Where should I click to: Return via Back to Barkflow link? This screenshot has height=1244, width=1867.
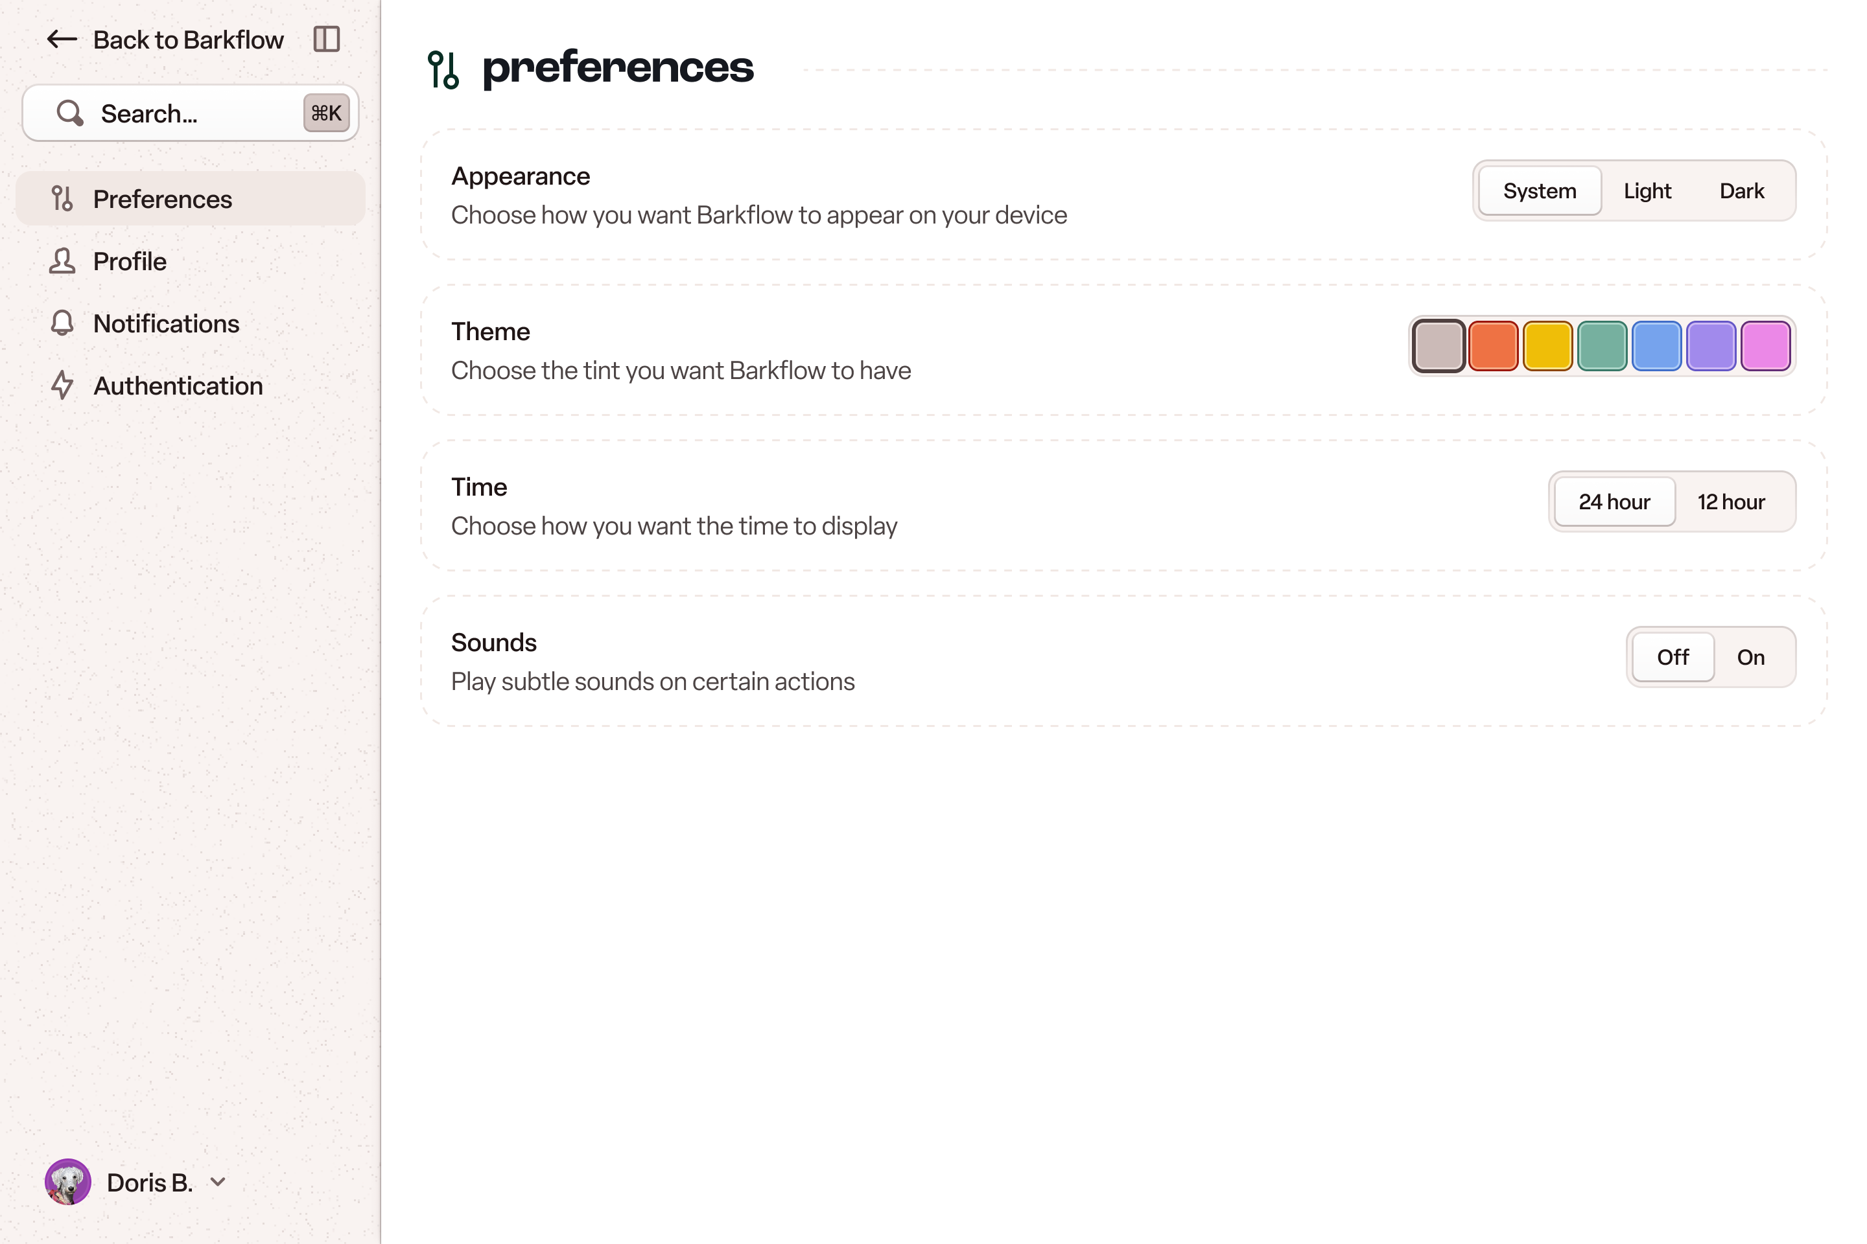click(188, 40)
